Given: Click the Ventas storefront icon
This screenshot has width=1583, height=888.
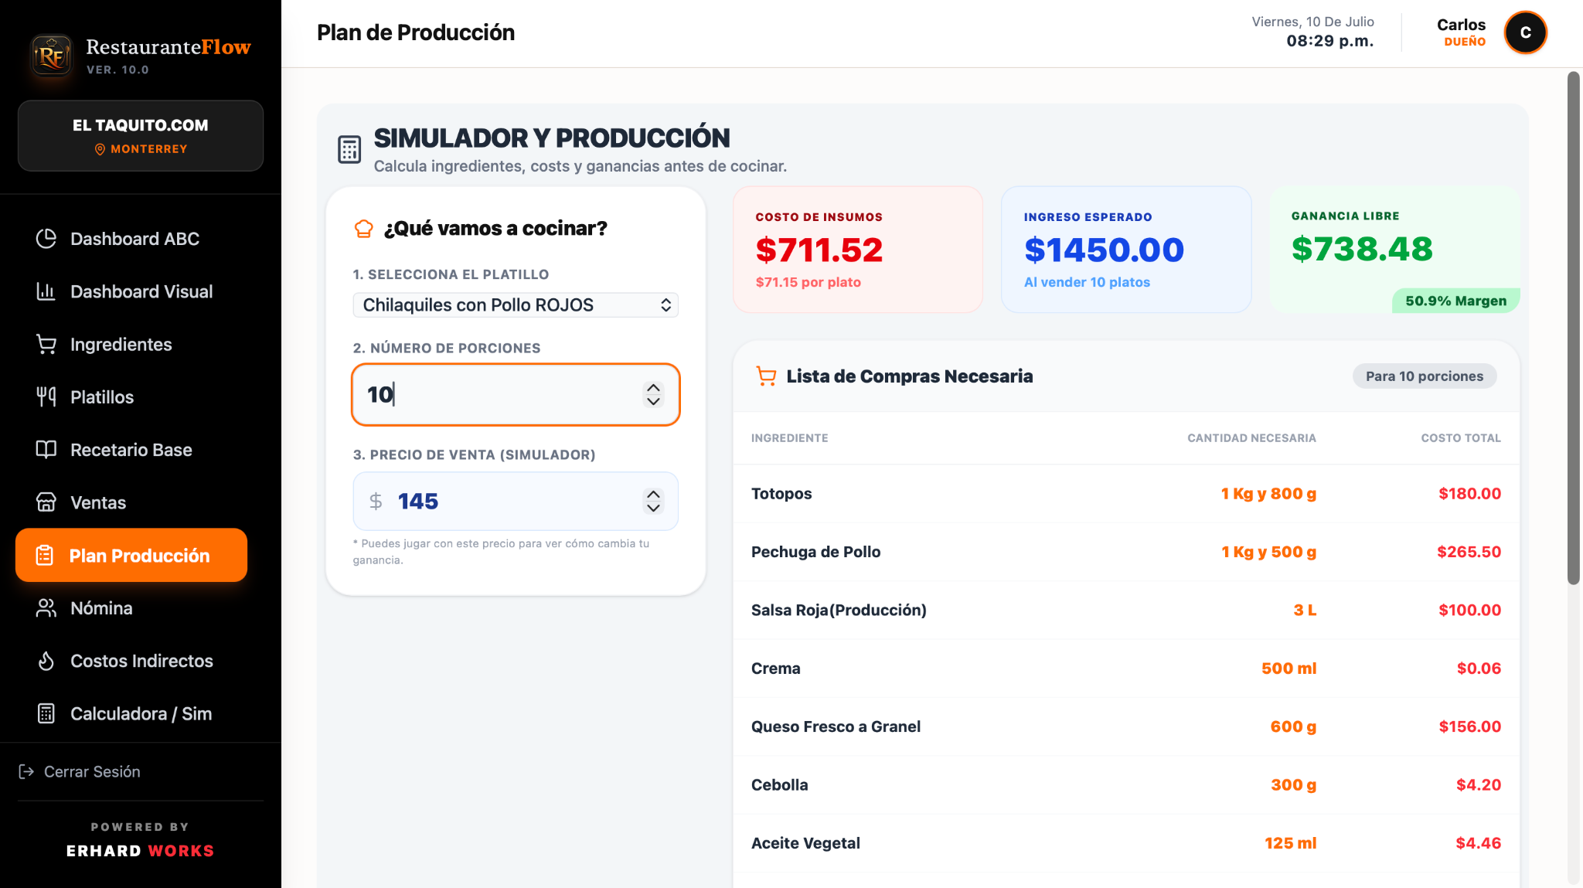Looking at the screenshot, I should pyautogui.click(x=46, y=502).
